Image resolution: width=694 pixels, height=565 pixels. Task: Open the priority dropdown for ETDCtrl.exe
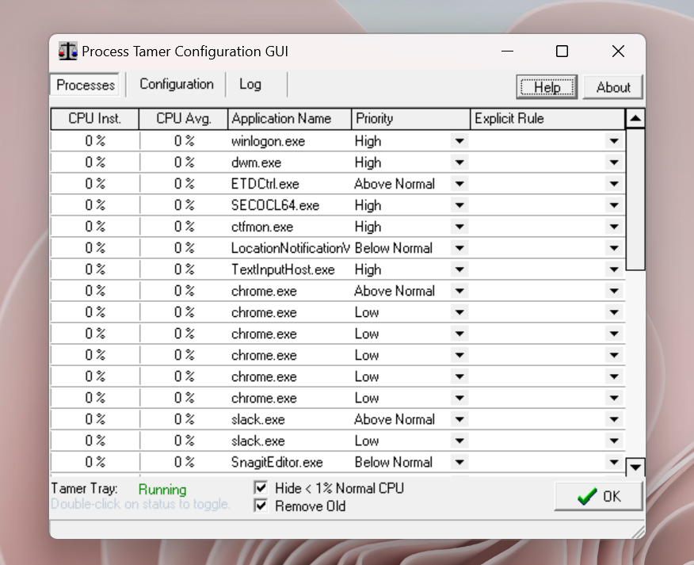click(x=459, y=183)
